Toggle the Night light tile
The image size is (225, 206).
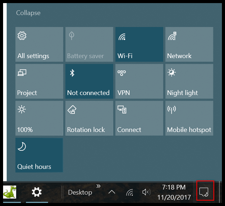tap(189, 81)
